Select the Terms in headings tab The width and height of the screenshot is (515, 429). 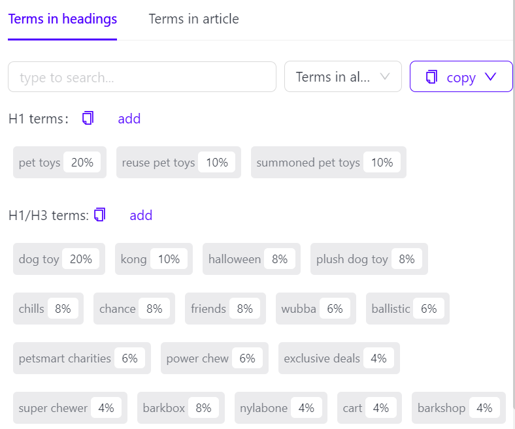tap(63, 19)
